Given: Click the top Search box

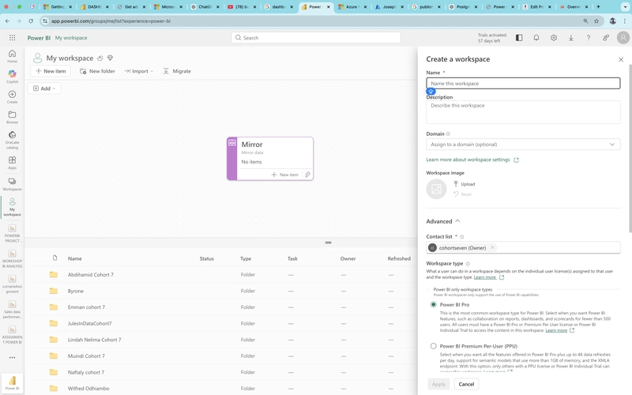Looking at the screenshot, I should click(x=316, y=37).
